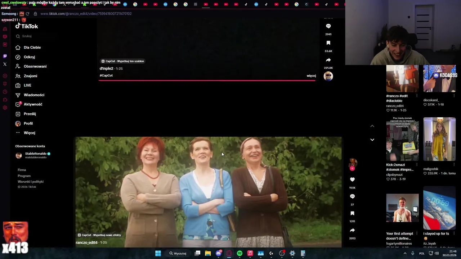Image resolution: width=461 pixels, height=259 pixels.
Task: Open X in the Opera sidebar
Action: click(5, 64)
